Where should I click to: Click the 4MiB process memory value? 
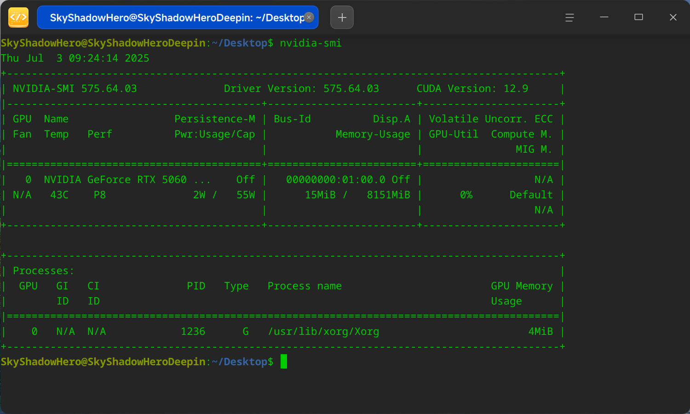540,332
